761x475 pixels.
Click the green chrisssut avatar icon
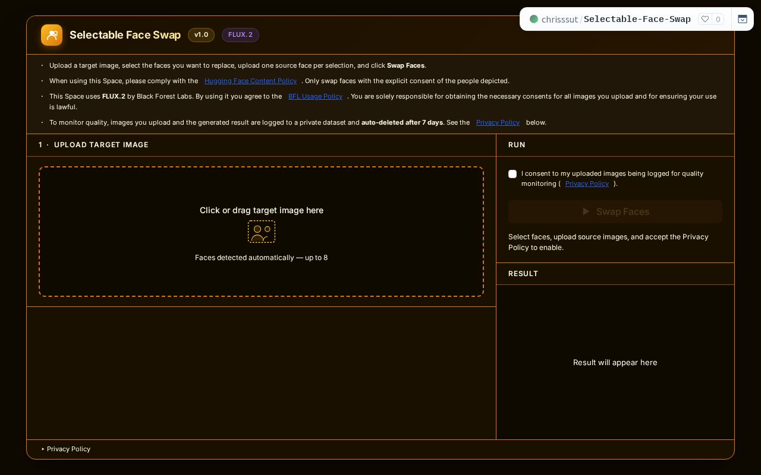pyautogui.click(x=534, y=19)
